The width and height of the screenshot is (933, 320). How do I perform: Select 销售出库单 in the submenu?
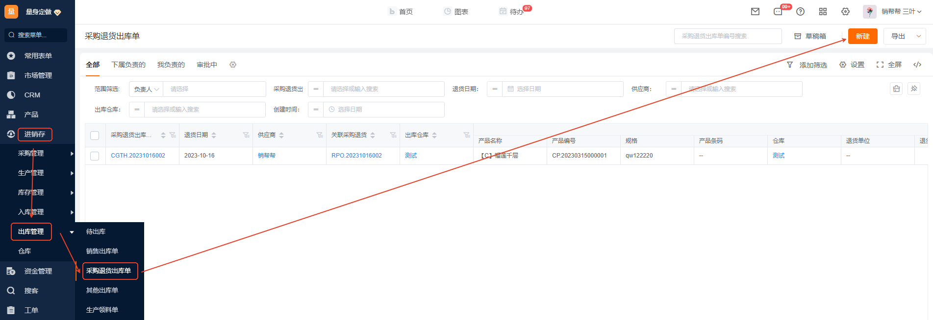coord(102,251)
